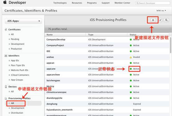Click the Devices section icon

6,87
